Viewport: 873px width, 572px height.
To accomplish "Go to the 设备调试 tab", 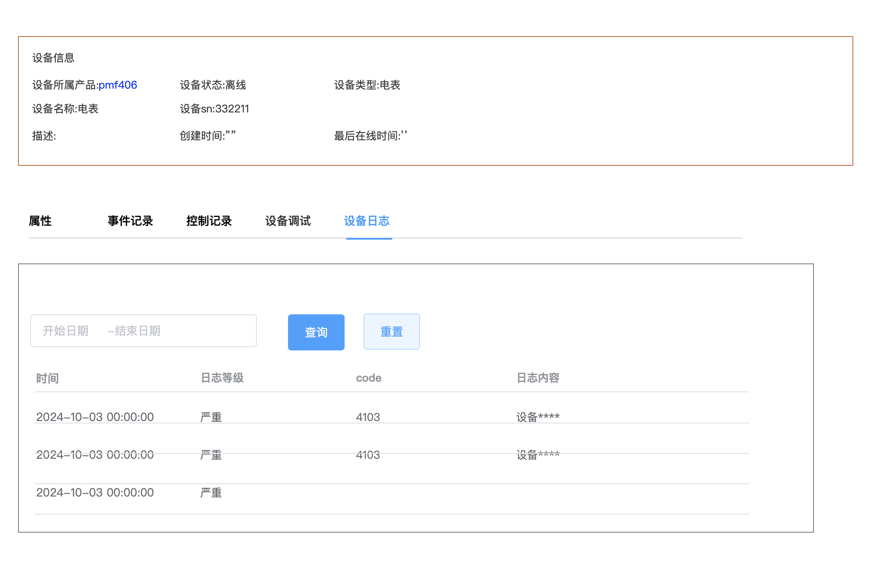I will click(x=288, y=221).
